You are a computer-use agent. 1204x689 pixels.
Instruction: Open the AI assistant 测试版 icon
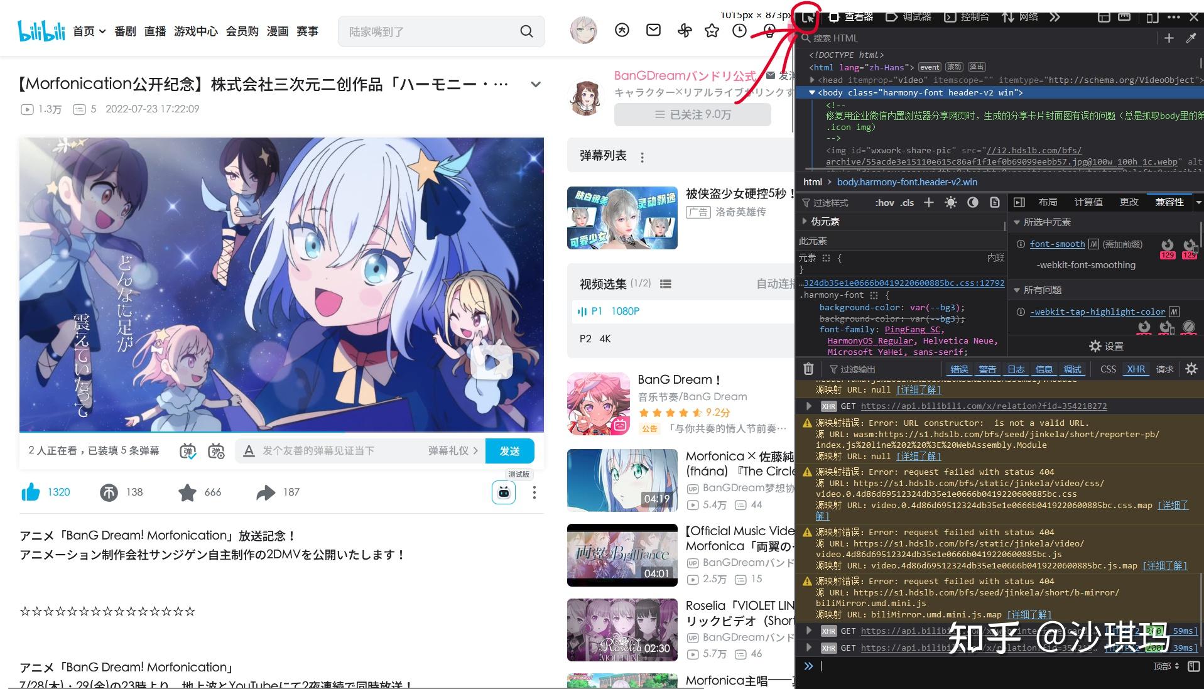coord(503,492)
